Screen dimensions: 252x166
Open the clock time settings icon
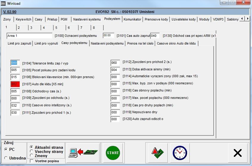180,153
